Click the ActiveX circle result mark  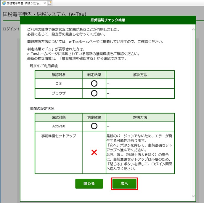[x=94, y=126]
